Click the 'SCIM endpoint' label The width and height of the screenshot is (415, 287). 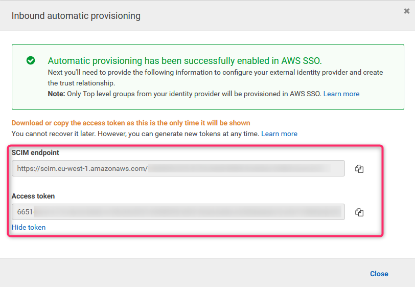coord(35,152)
